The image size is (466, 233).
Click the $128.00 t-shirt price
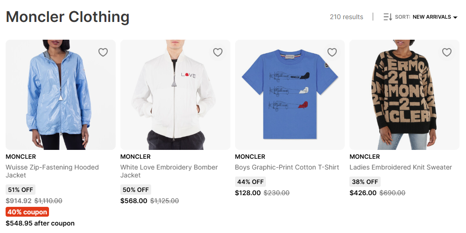(x=248, y=193)
